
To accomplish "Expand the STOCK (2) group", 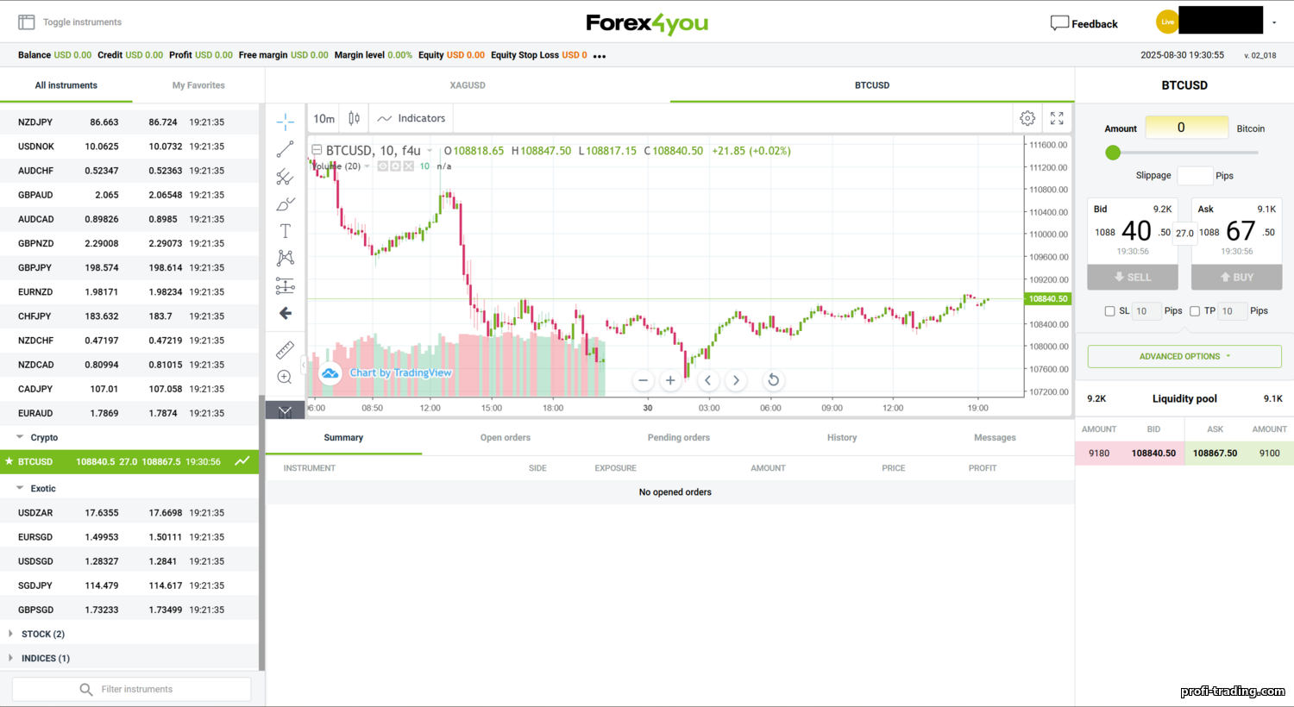I will (10, 634).
